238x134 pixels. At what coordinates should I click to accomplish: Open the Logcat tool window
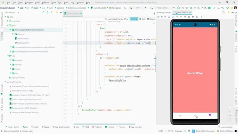pyautogui.click(x=45, y=127)
